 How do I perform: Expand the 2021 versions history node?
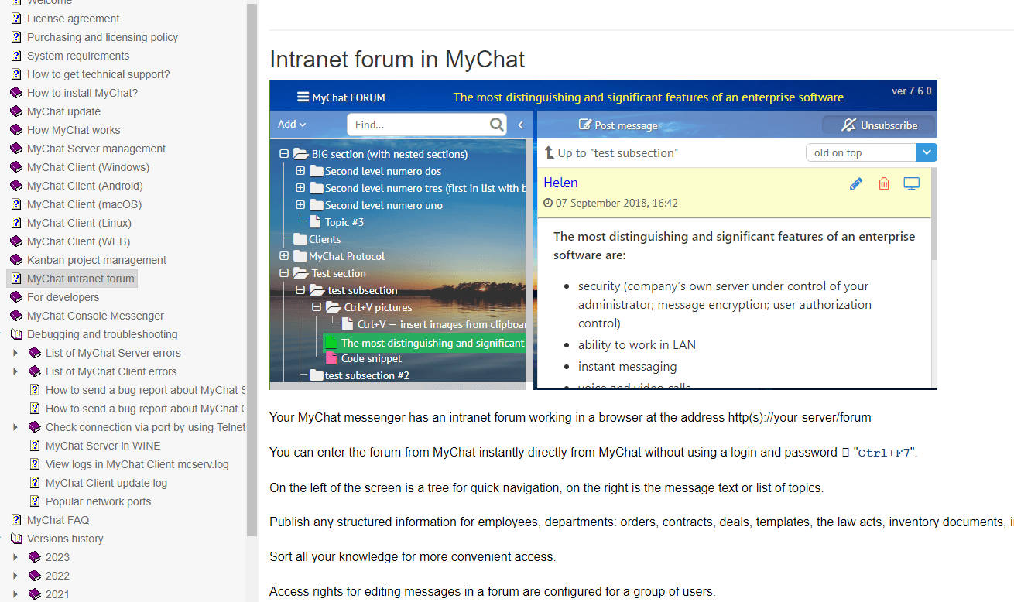[15, 594]
